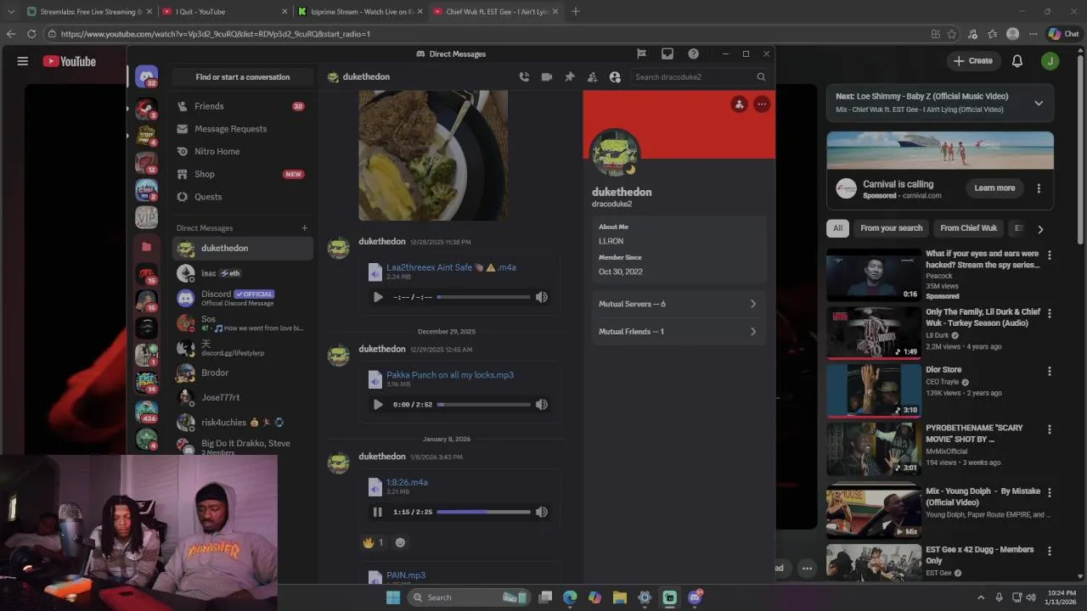The height and width of the screenshot is (611, 1087).
Task: Create a new DM plus icon
Action: click(304, 227)
